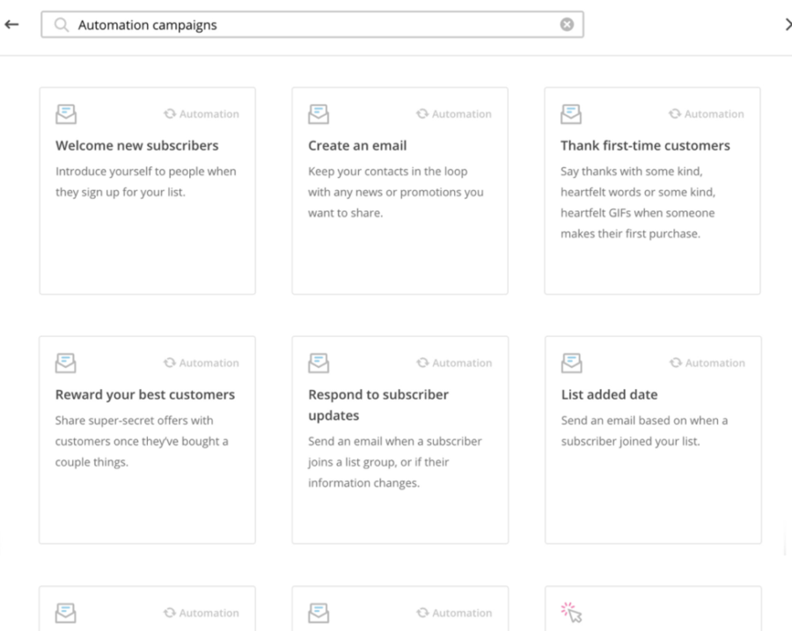Screen dimensions: 792x631
Task: Click the envelope icon on Thank first-time customers
Action: pyautogui.click(x=572, y=113)
